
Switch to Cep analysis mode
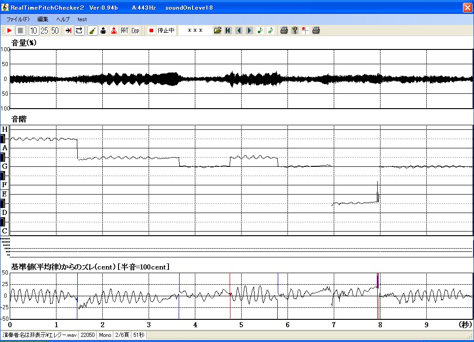135,31
